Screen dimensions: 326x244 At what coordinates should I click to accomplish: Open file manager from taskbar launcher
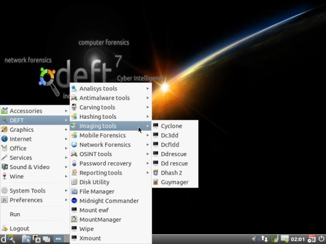(x=26, y=239)
